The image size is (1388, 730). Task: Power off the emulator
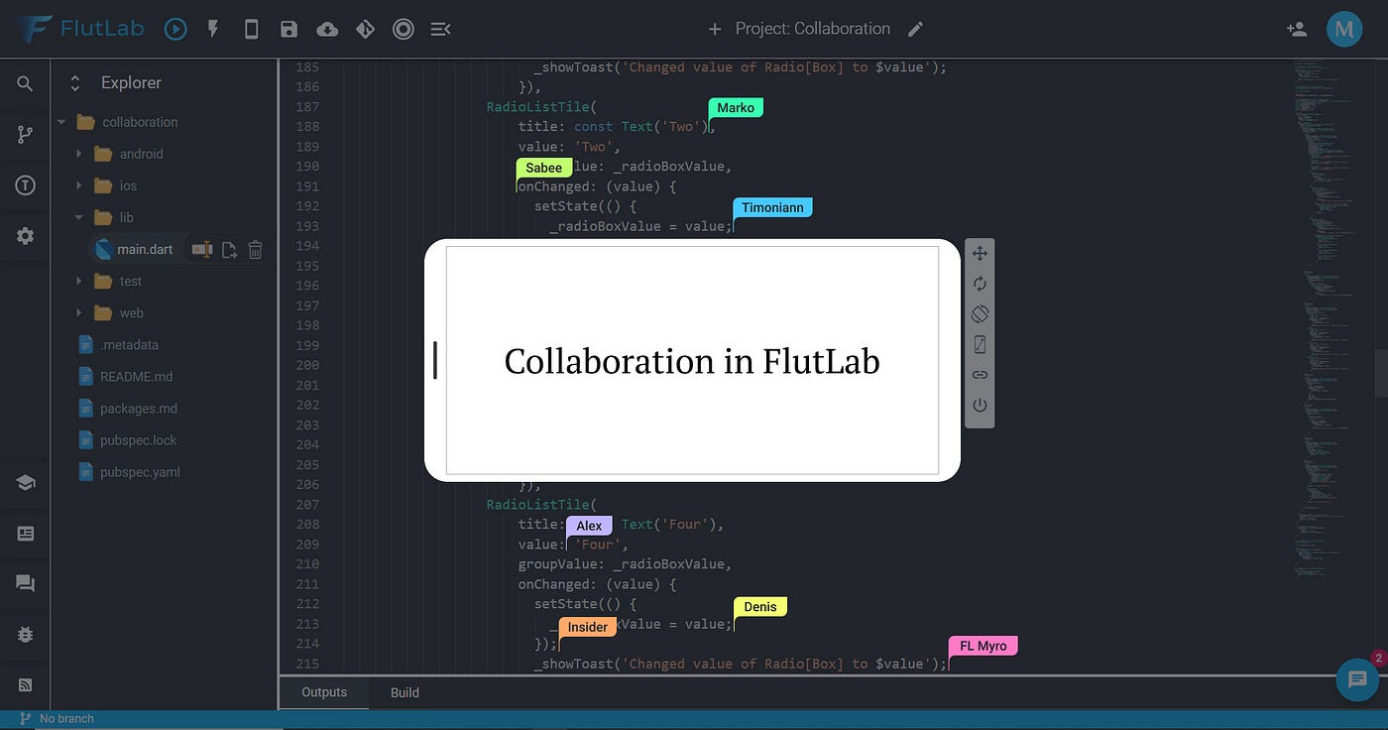point(980,405)
